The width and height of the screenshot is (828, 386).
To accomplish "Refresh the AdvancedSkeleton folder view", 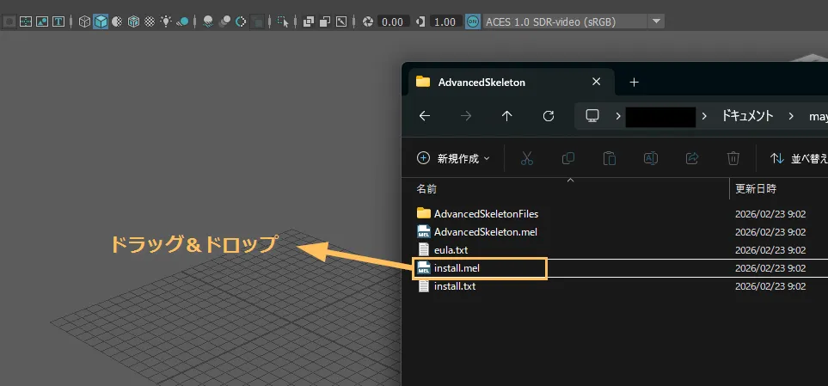I will coord(549,116).
